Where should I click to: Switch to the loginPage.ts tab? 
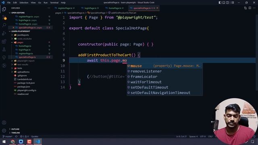[90, 8]
